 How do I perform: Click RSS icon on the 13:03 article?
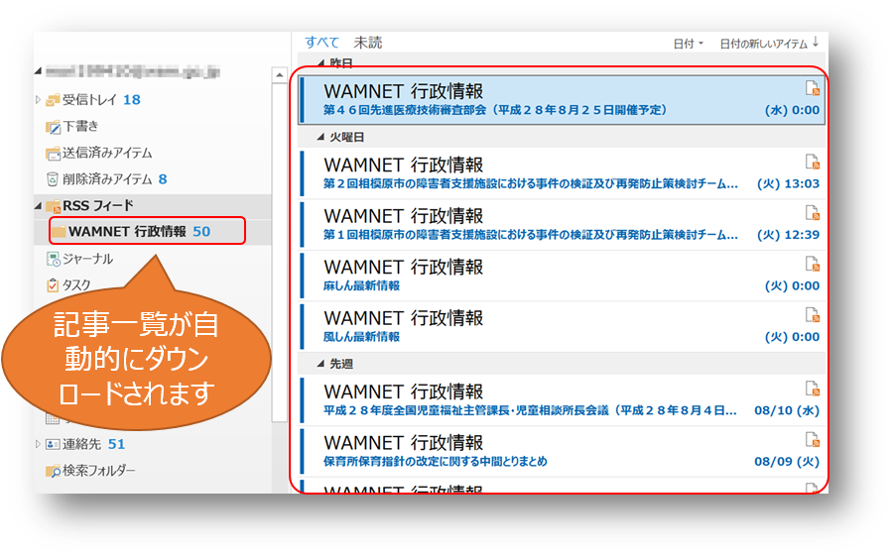point(812,163)
